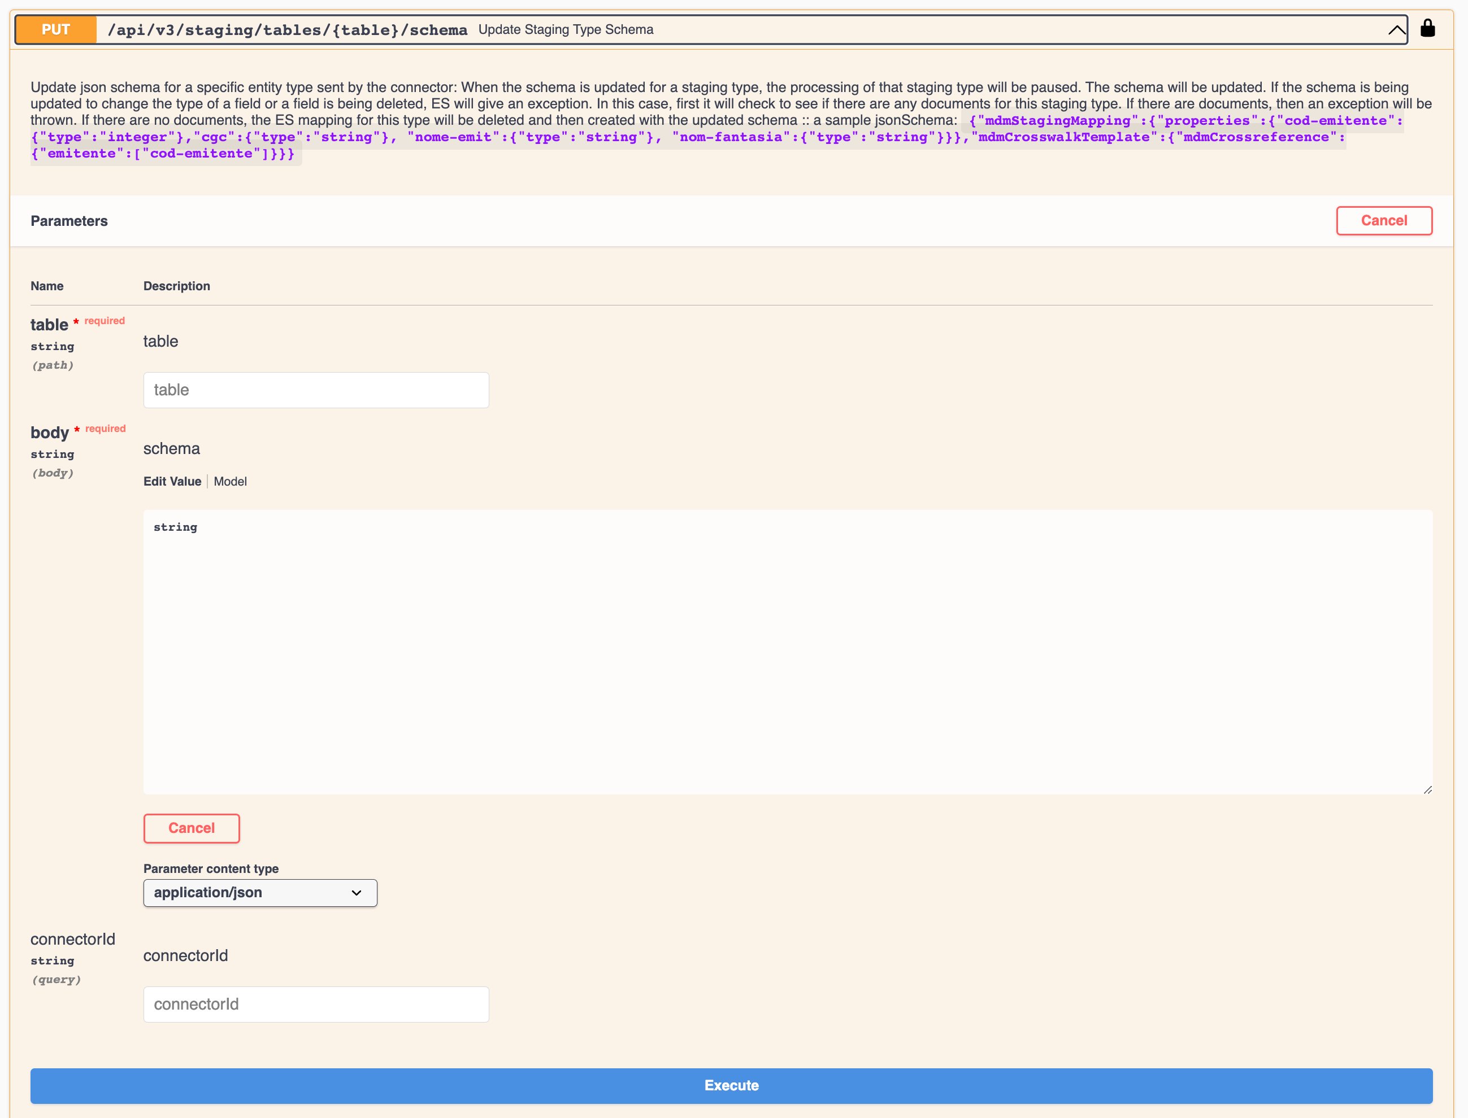Click the 'connectorId' parameter name label

pos(72,939)
